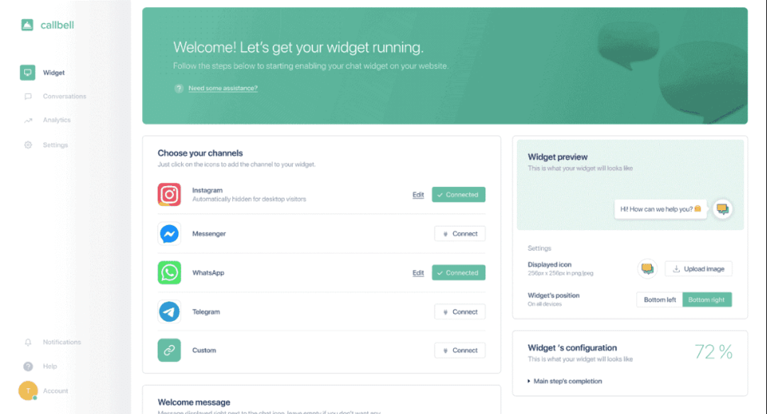Connect the Telegram channel
The height and width of the screenshot is (414, 767).
point(459,311)
